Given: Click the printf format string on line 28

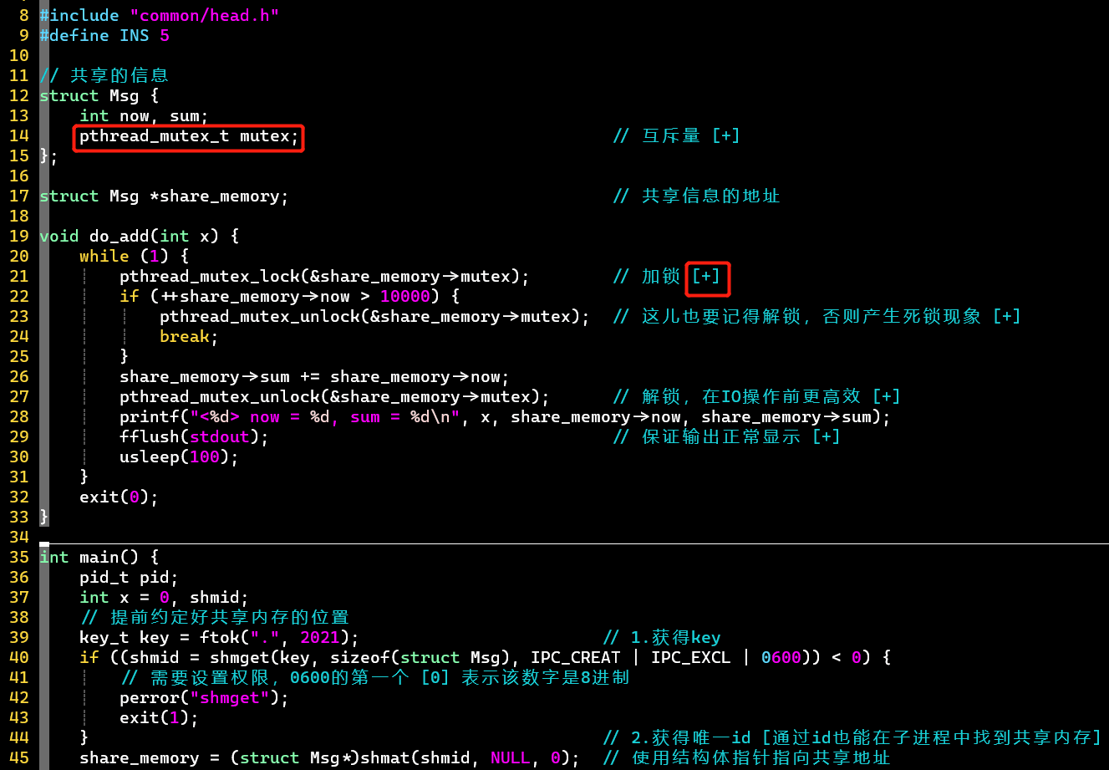Looking at the screenshot, I should tap(325, 416).
